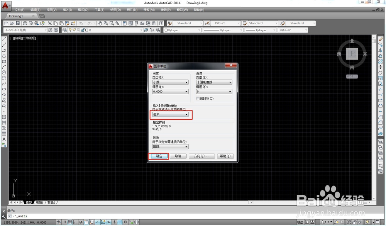Open the ByLayer color control swatch
Image resolution: width=386 pixels, height=226 pixels.
(182, 30)
